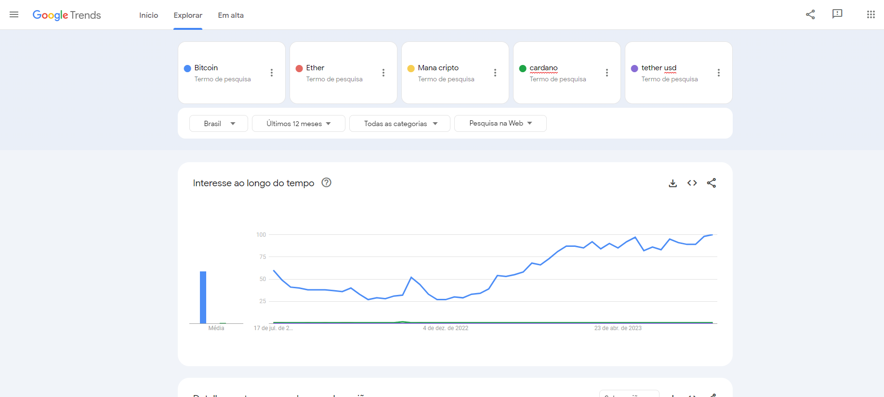Go to the Início tab
The height and width of the screenshot is (397, 884).
point(148,15)
